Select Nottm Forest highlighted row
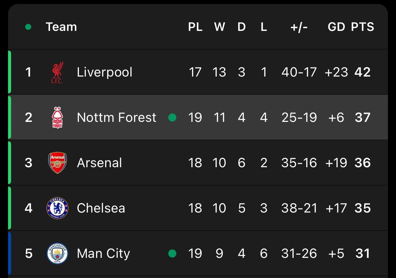 (198, 118)
